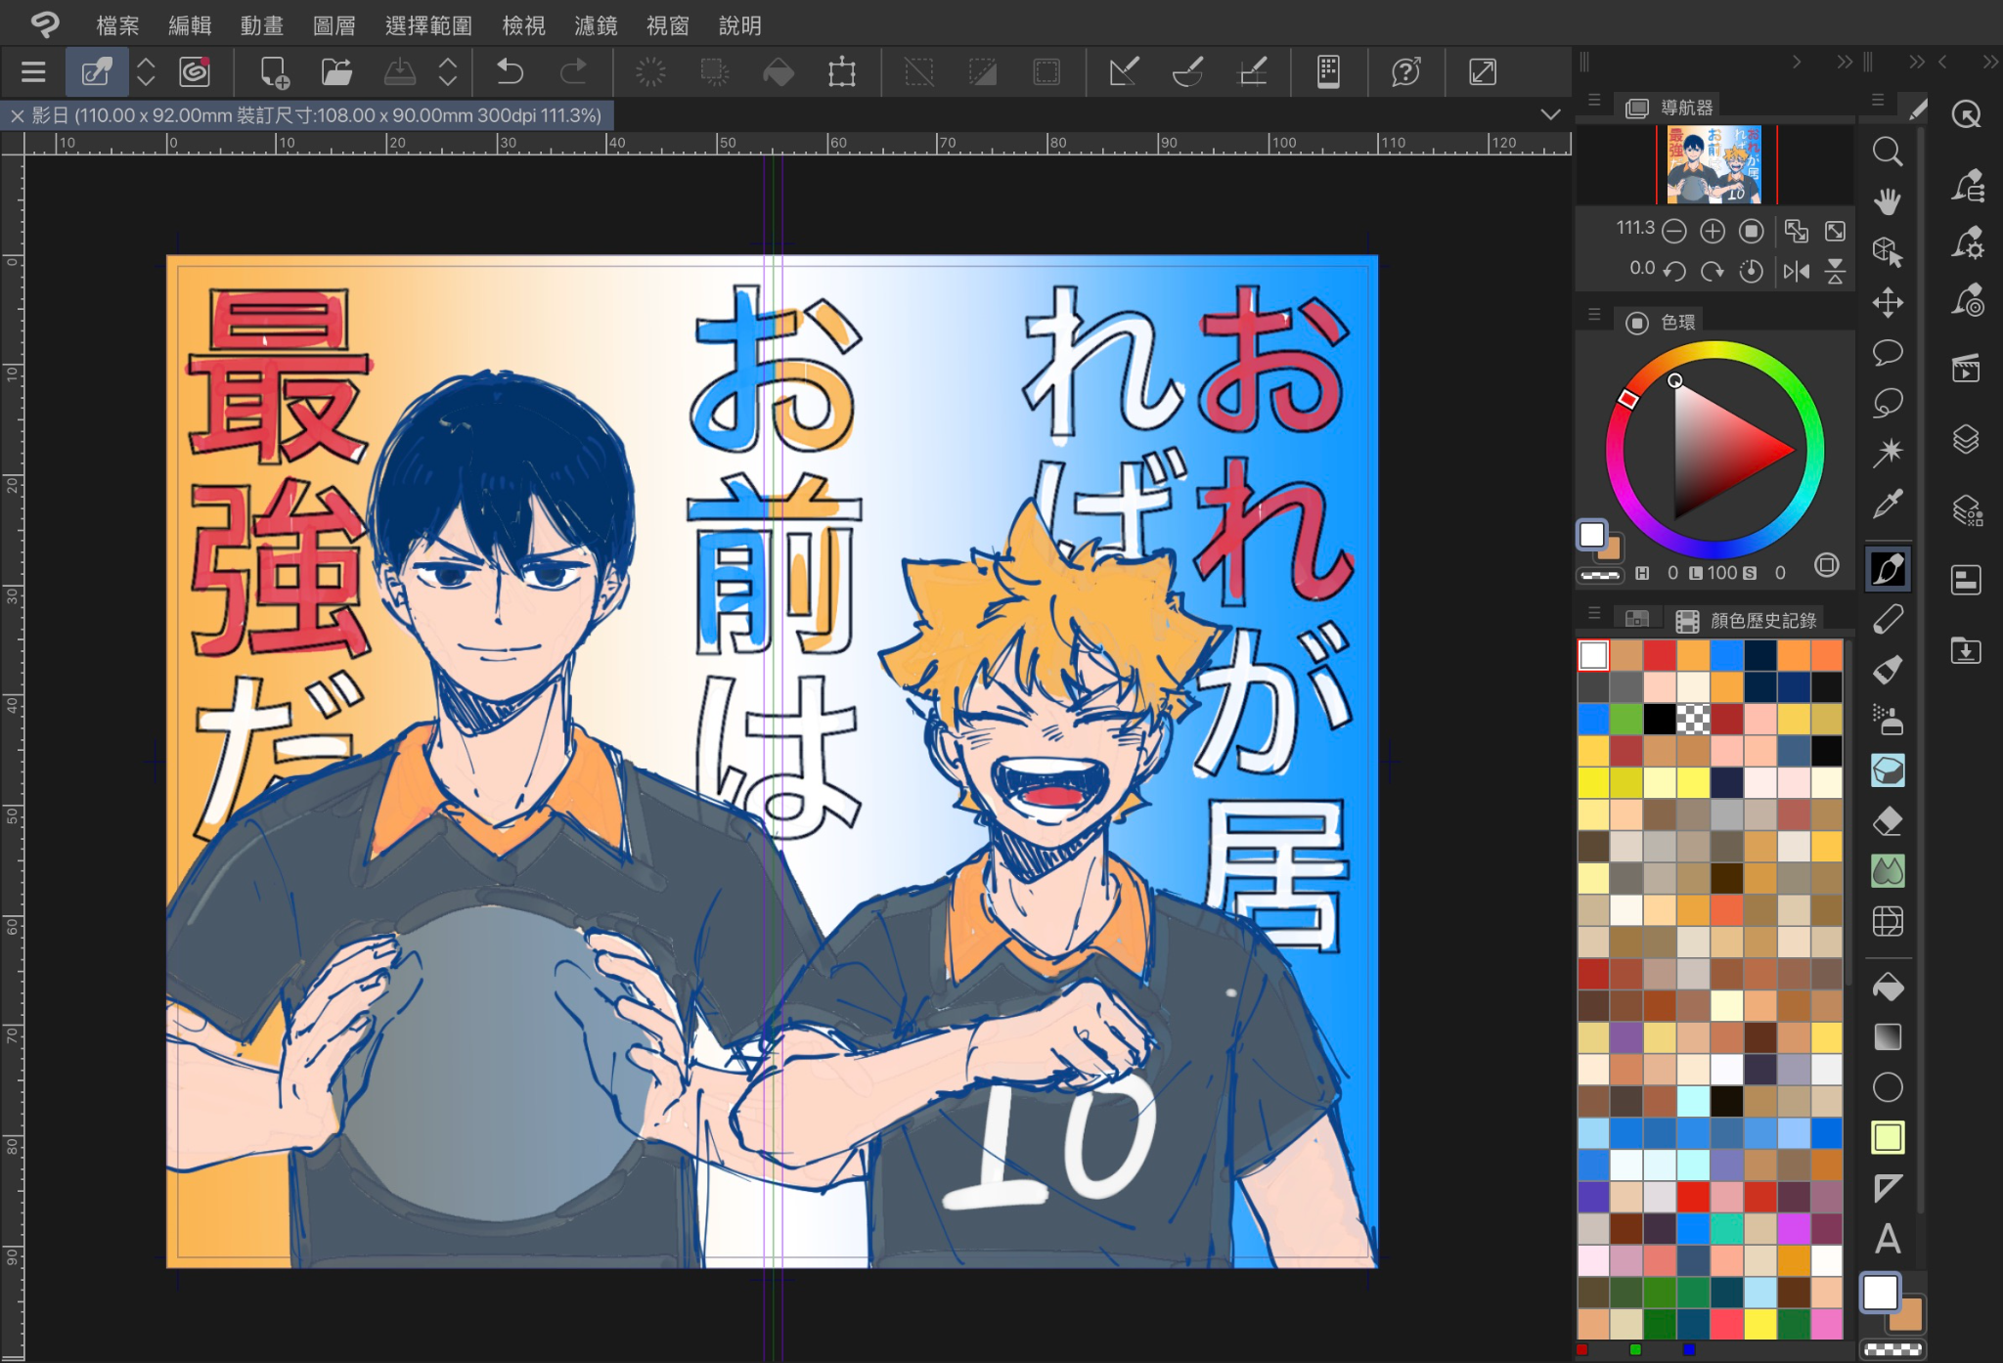Open the Animation timeline palette icon
This screenshot has height=1363, width=2003.
click(x=1966, y=369)
